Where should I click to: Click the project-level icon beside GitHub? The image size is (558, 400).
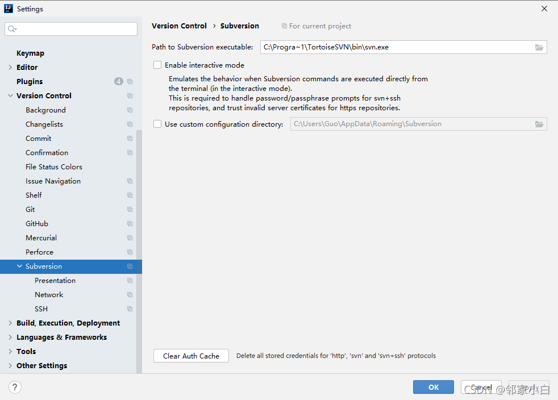(130, 224)
